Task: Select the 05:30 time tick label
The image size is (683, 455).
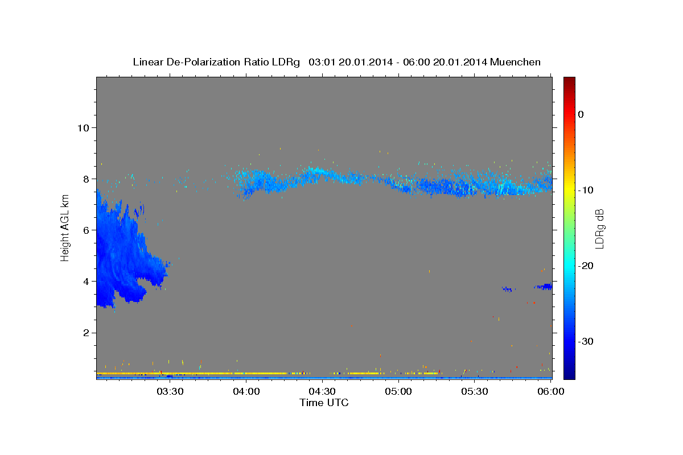Action: [474, 392]
